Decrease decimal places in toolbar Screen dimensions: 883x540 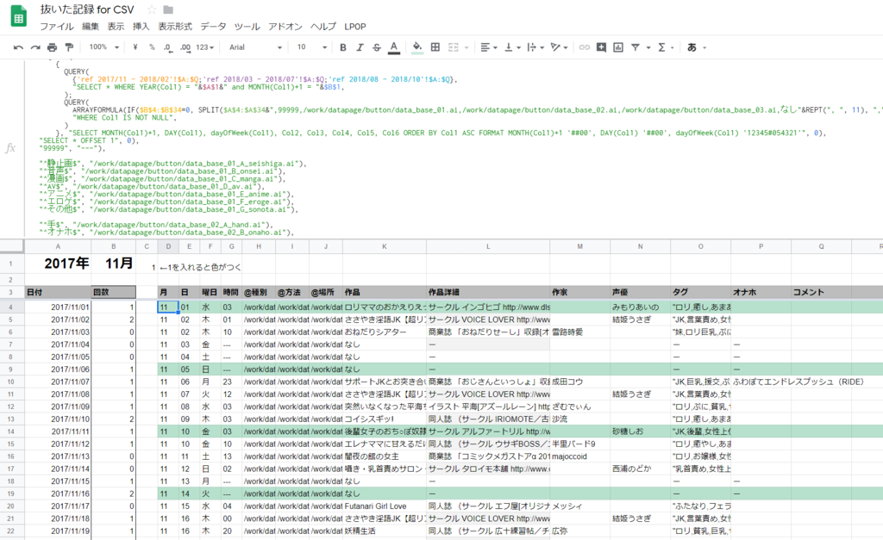(168, 47)
